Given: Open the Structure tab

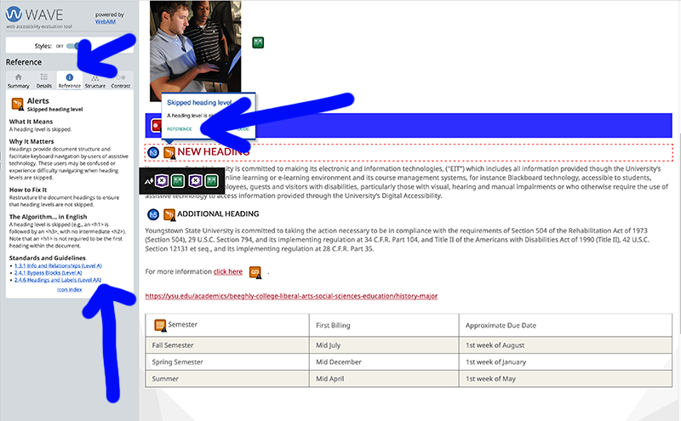Looking at the screenshot, I should tap(95, 80).
